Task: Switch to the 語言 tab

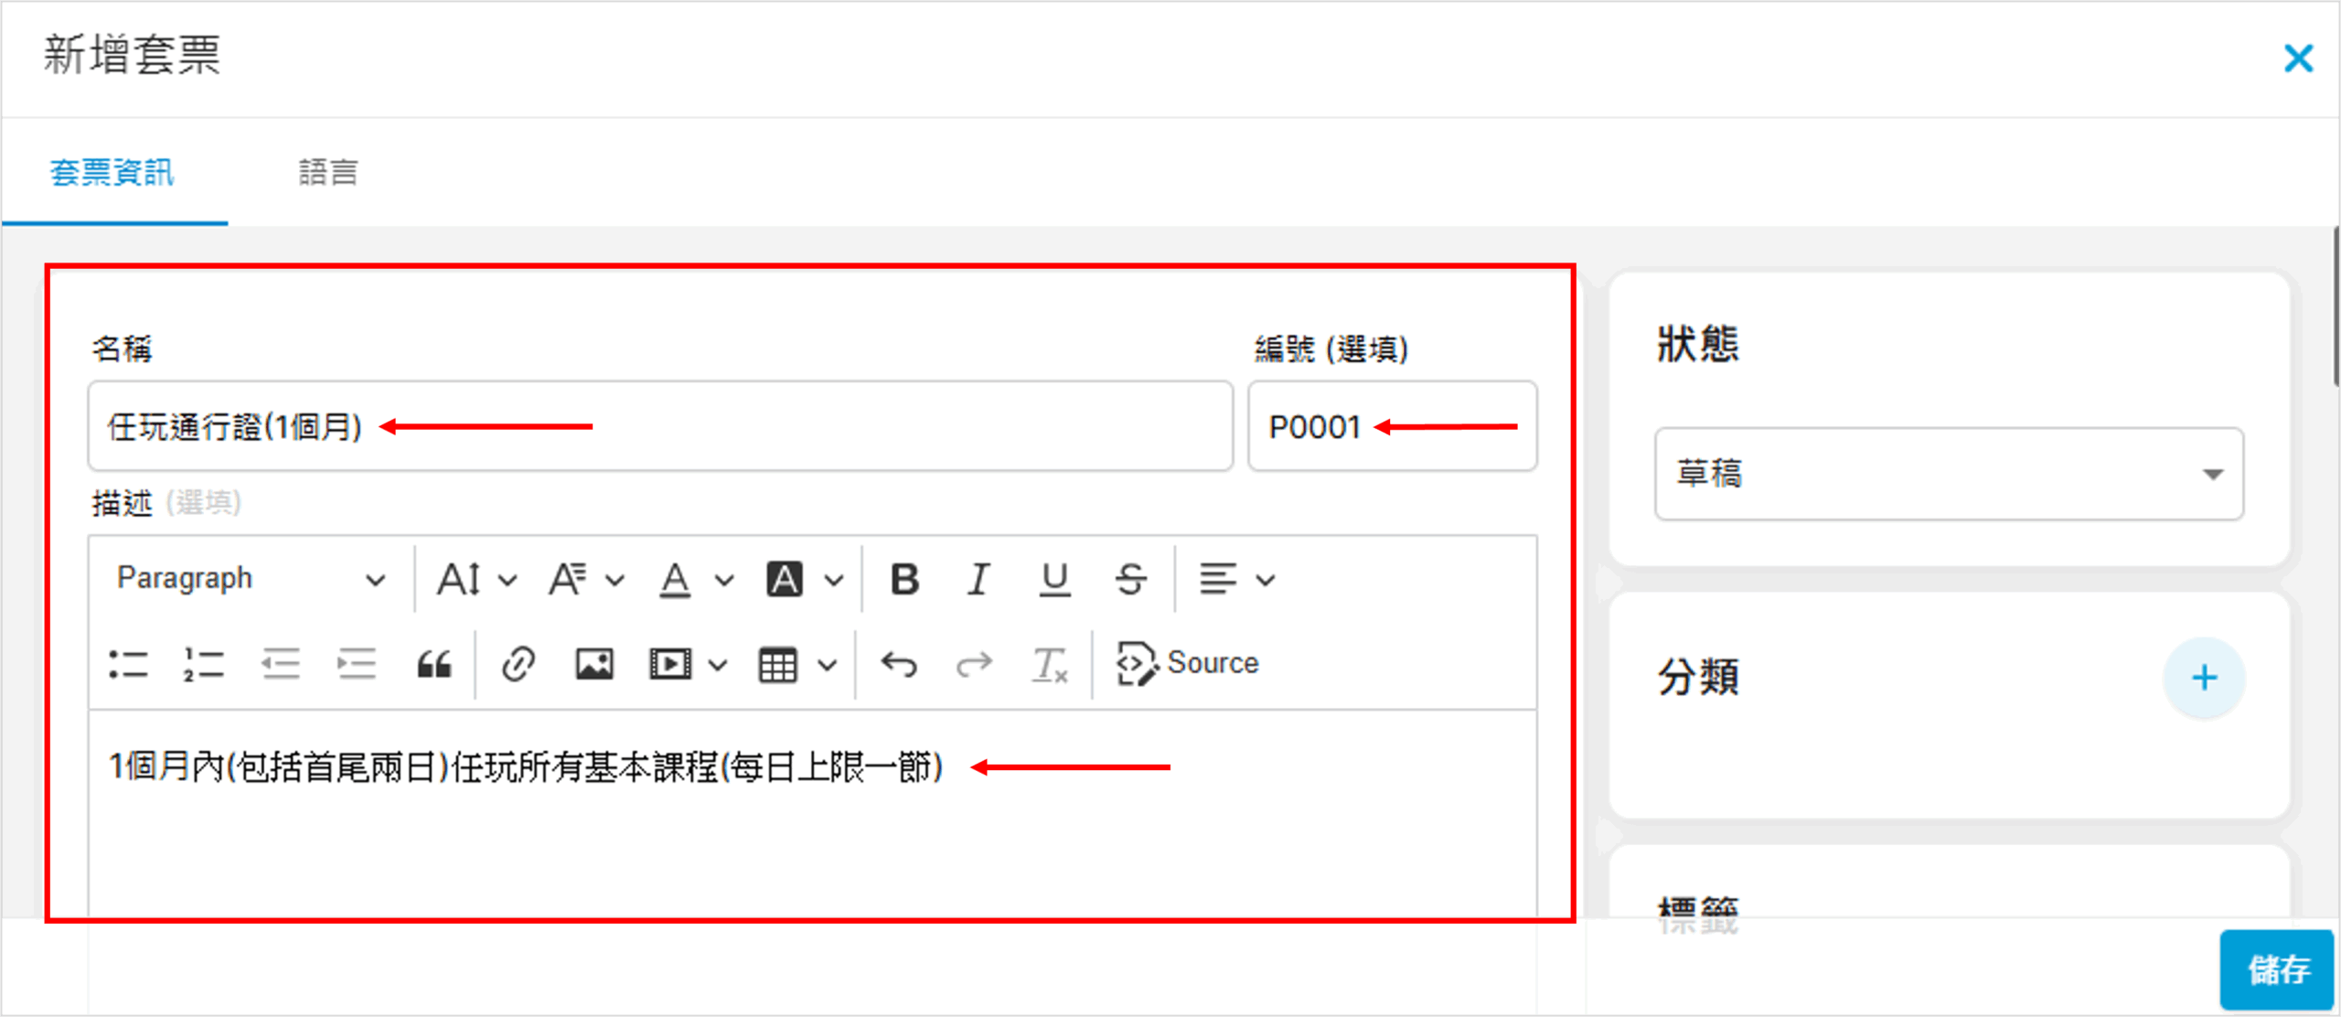Action: 327,172
